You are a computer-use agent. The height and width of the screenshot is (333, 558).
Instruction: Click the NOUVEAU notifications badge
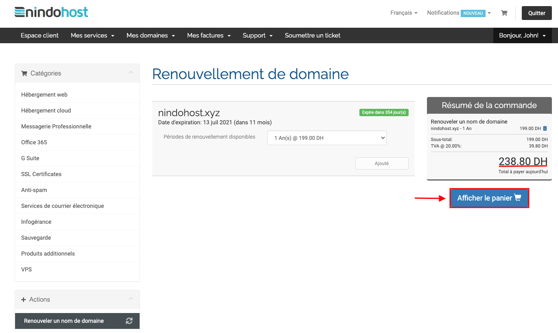[473, 13]
